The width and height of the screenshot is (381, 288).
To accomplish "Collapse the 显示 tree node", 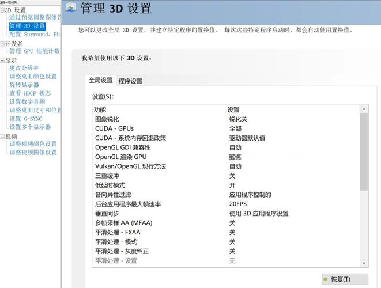I will [x=2, y=60].
